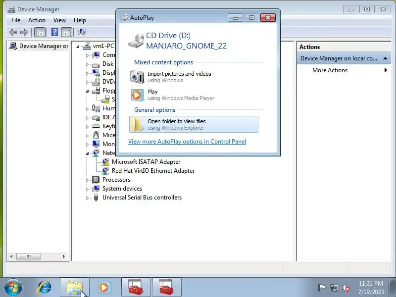The width and height of the screenshot is (396, 297).
Task: Expand the Keyboards category
Action: 88,127
